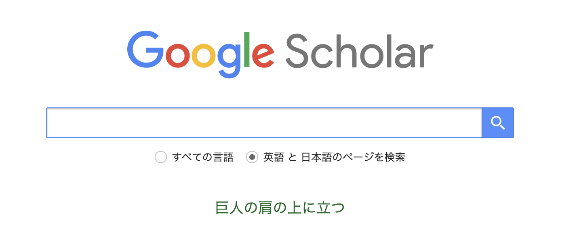This screenshot has width=577, height=243.
Task: Click the green l in the Google logo
Action: pos(247,49)
